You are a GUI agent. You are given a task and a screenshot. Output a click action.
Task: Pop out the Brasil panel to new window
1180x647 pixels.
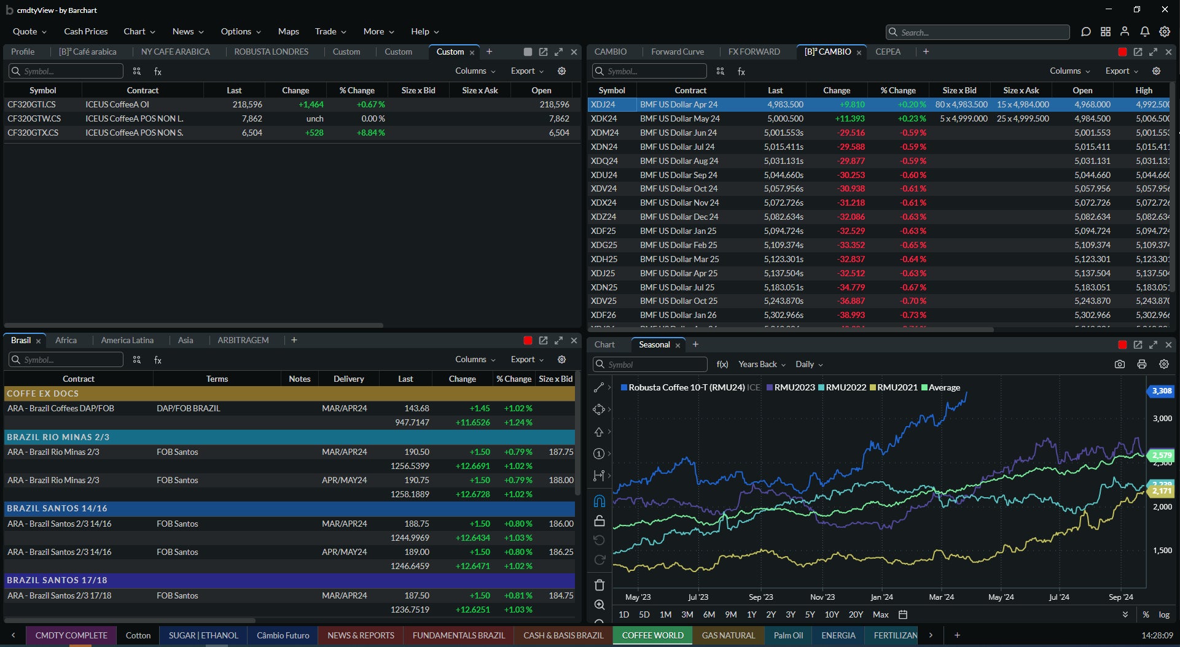pyautogui.click(x=543, y=340)
